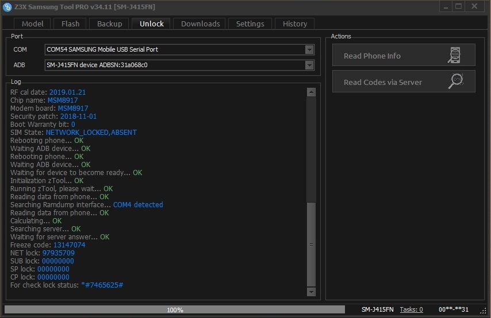Click the 100% progress bar
Image resolution: width=491 pixels, height=318 pixels.
tap(175, 309)
